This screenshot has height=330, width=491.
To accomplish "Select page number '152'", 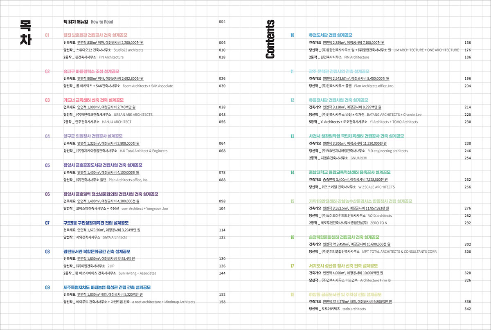I will [222, 295].
